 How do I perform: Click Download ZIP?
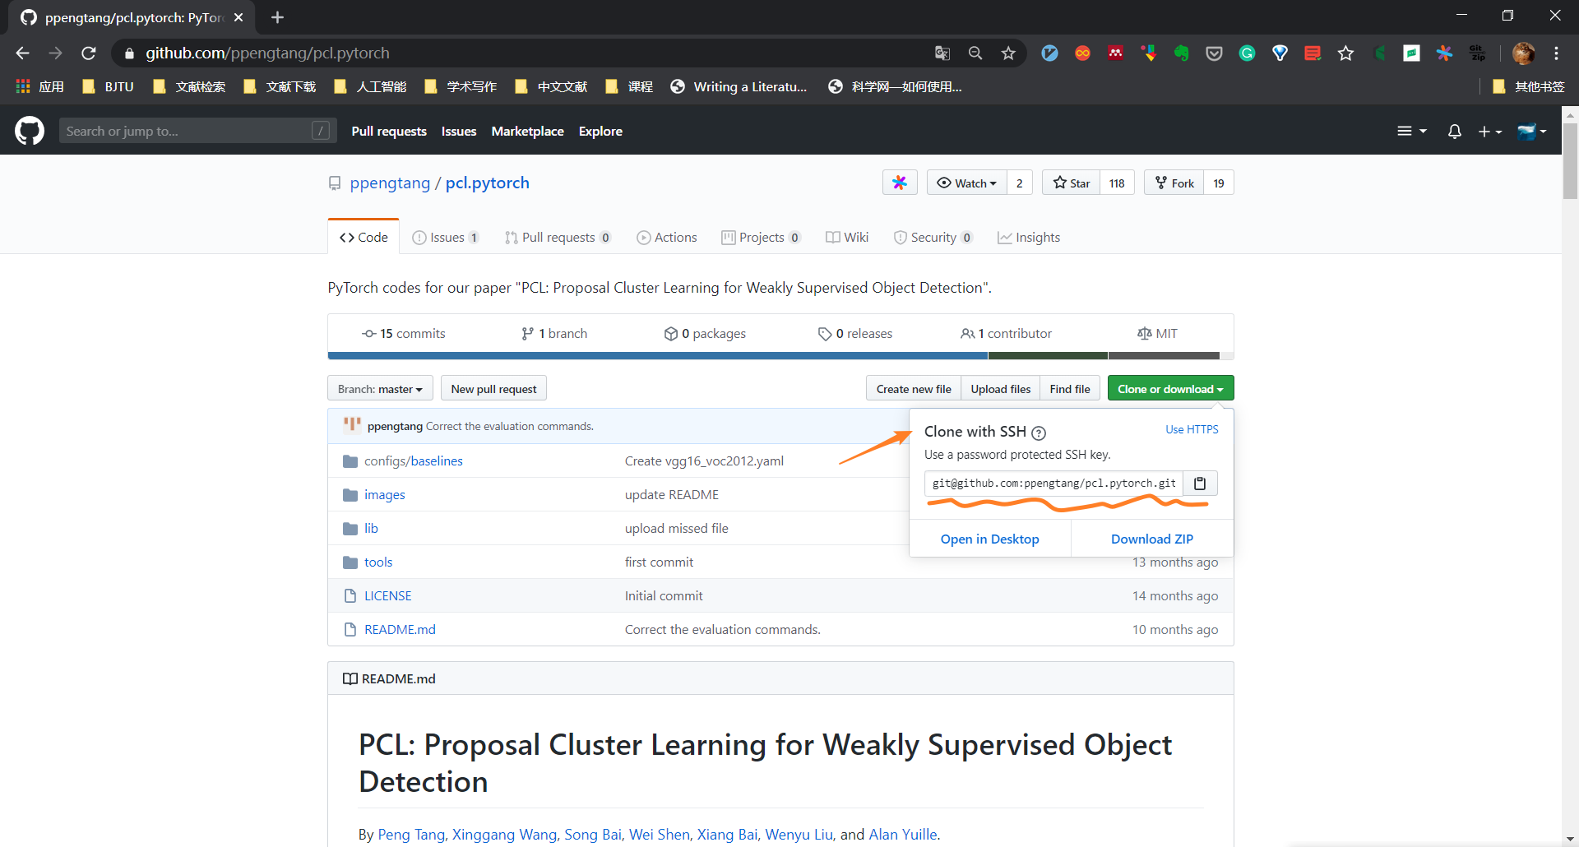point(1151,539)
